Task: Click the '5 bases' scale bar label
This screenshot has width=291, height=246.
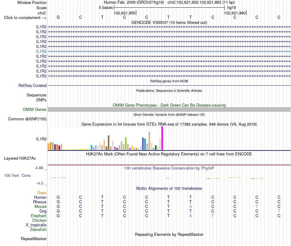Action: click(106, 8)
